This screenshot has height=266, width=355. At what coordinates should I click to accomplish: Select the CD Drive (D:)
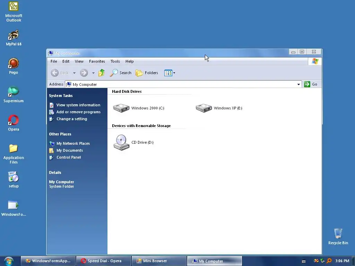coord(133,142)
